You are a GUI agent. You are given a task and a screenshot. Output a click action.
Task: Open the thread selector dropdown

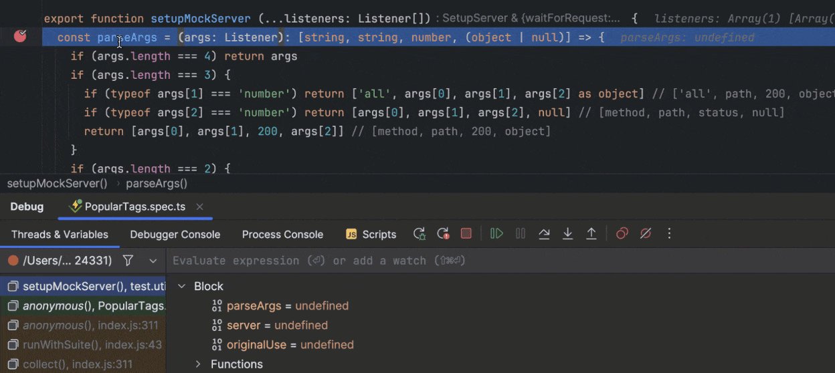point(153,261)
